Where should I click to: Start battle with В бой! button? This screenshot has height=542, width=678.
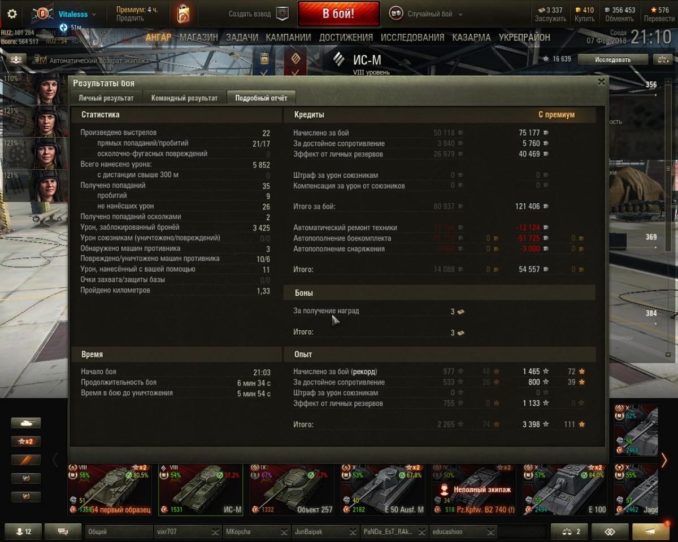pos(338,14)
